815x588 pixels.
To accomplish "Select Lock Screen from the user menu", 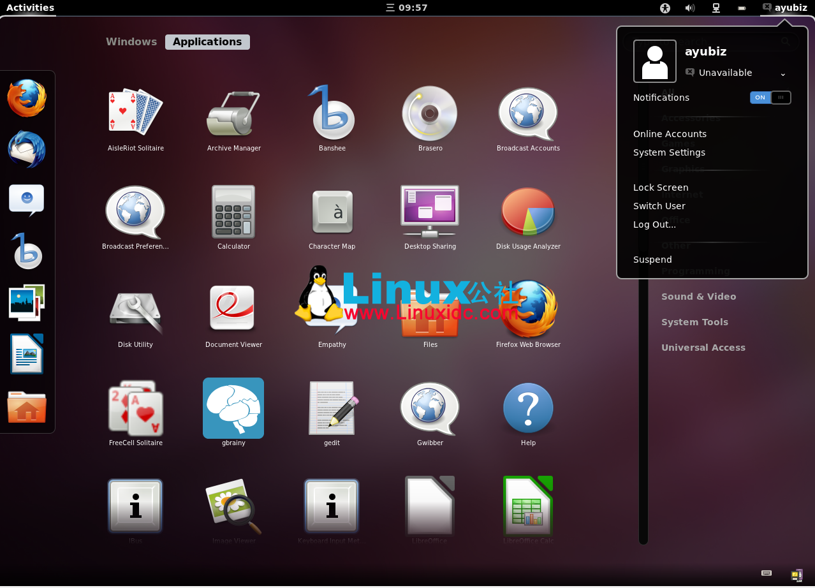I will tap(660, 187).
